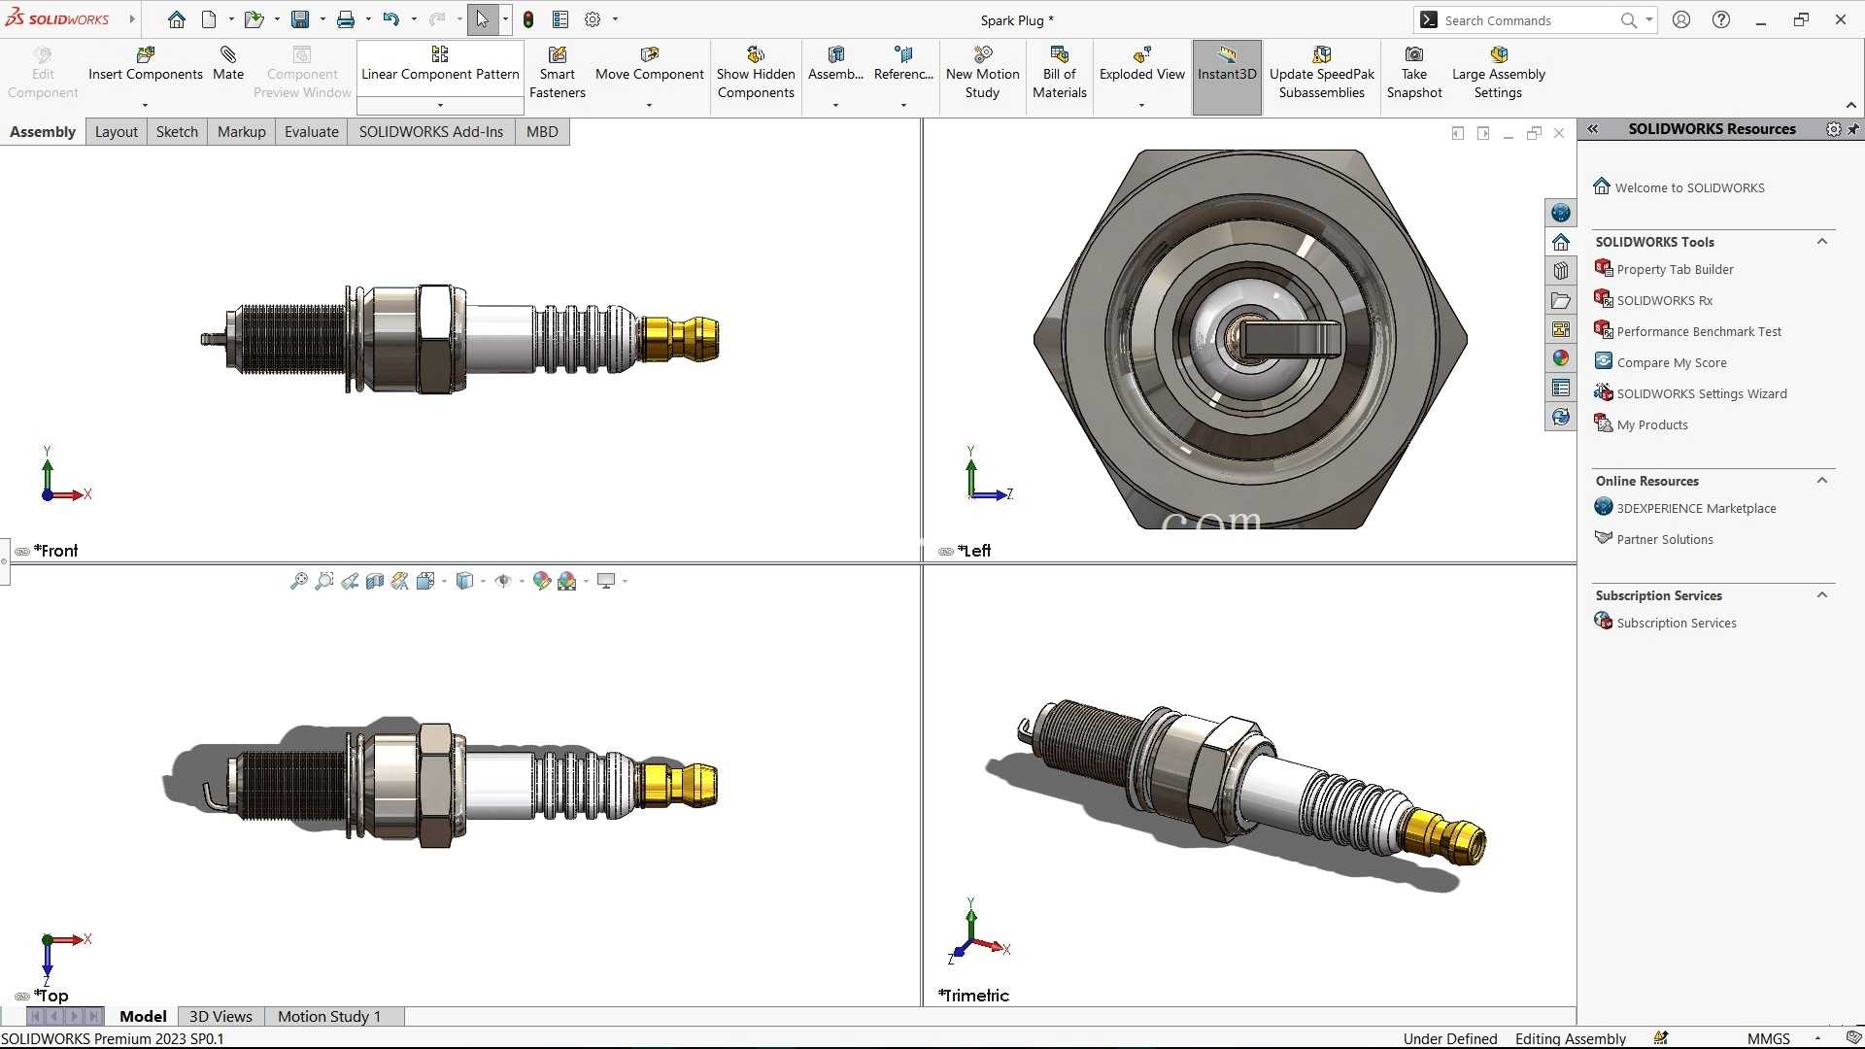This screenshot has height=1049, width=1865.
Task: Toggle view link icon beside *Left label
Action: click(x=945, y=552)
